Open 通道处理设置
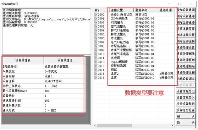The width and height of the screenshot is (198, 130). tap(186, 47)
